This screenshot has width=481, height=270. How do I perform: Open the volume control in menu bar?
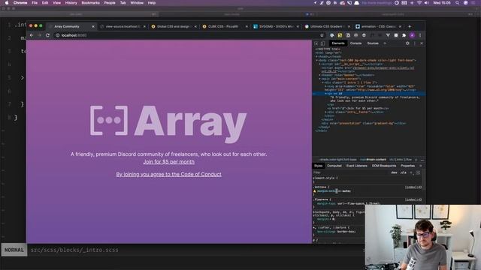click(426, 3)
